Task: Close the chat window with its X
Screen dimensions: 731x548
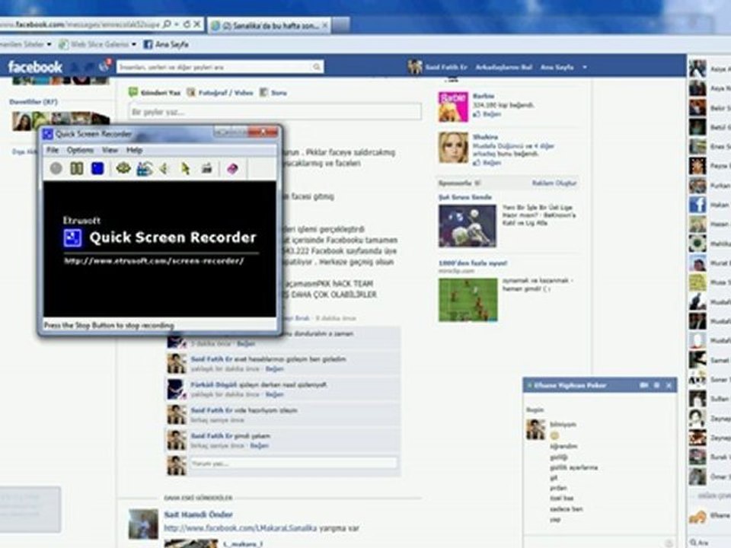Action: 669,385
